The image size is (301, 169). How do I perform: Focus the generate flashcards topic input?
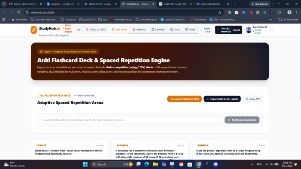click(131, 120)
